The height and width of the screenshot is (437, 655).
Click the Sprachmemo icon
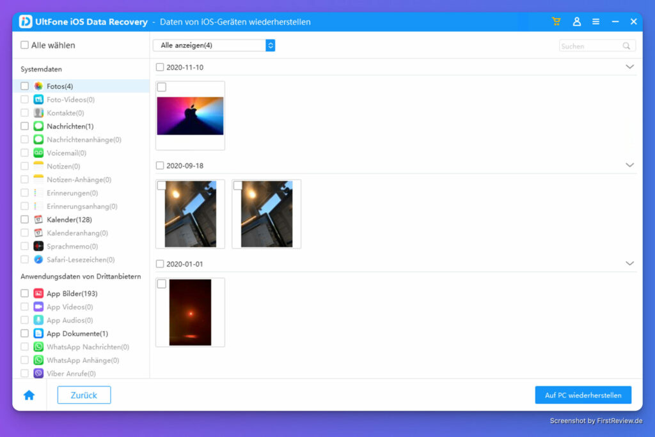[x=38, y=246]
